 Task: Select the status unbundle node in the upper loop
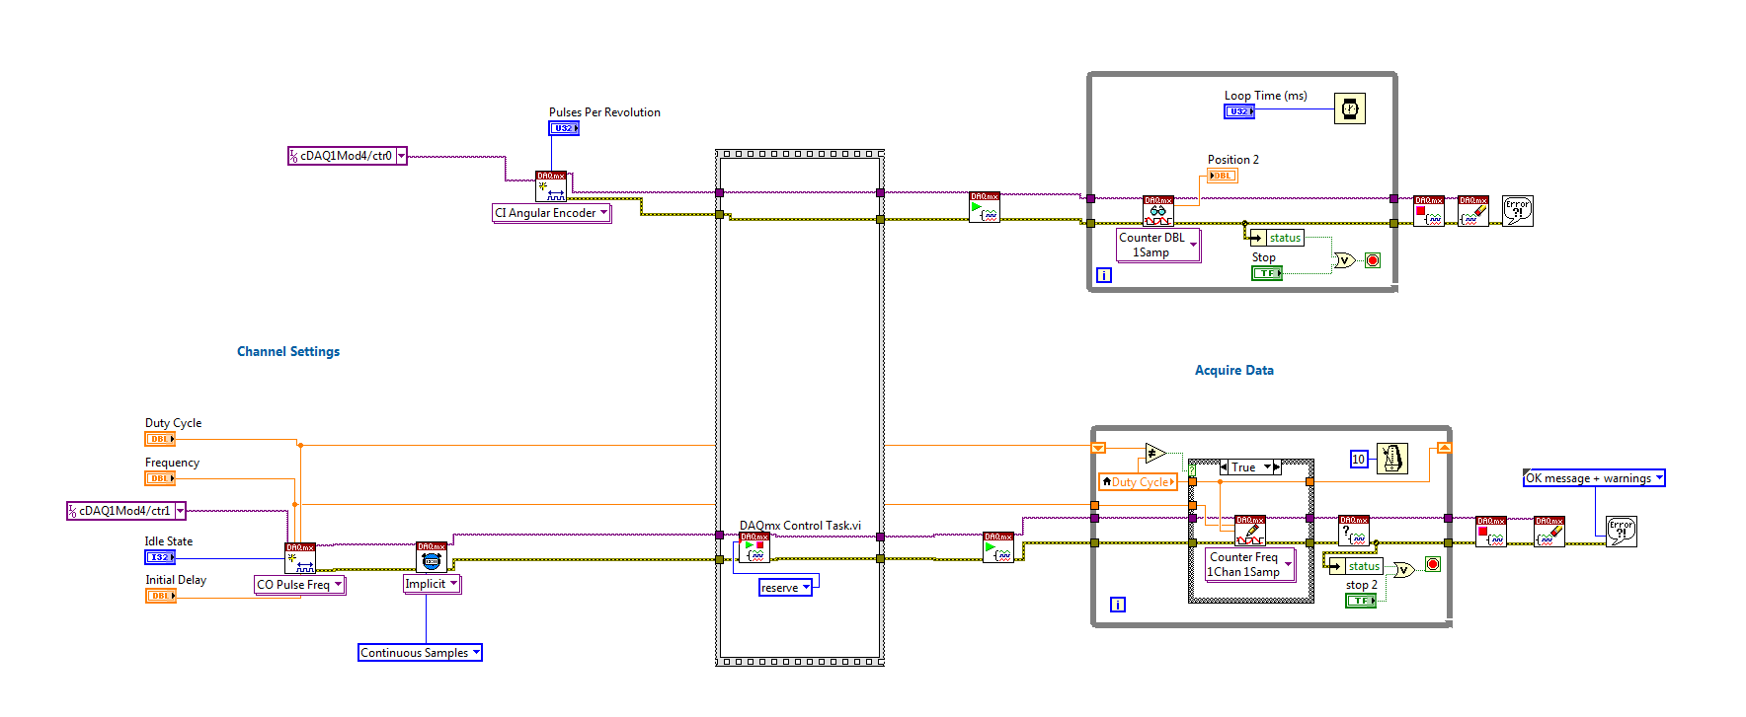coord(1277,238)
